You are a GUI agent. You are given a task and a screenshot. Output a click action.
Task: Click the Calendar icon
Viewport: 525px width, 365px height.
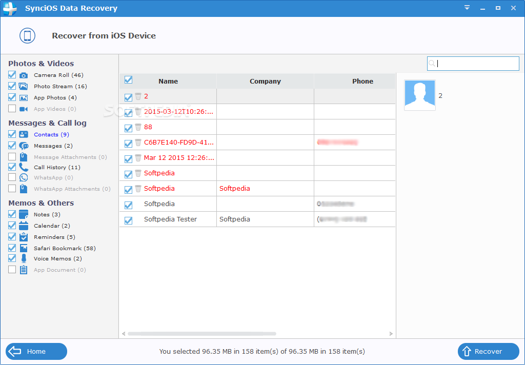pos(24,226)
